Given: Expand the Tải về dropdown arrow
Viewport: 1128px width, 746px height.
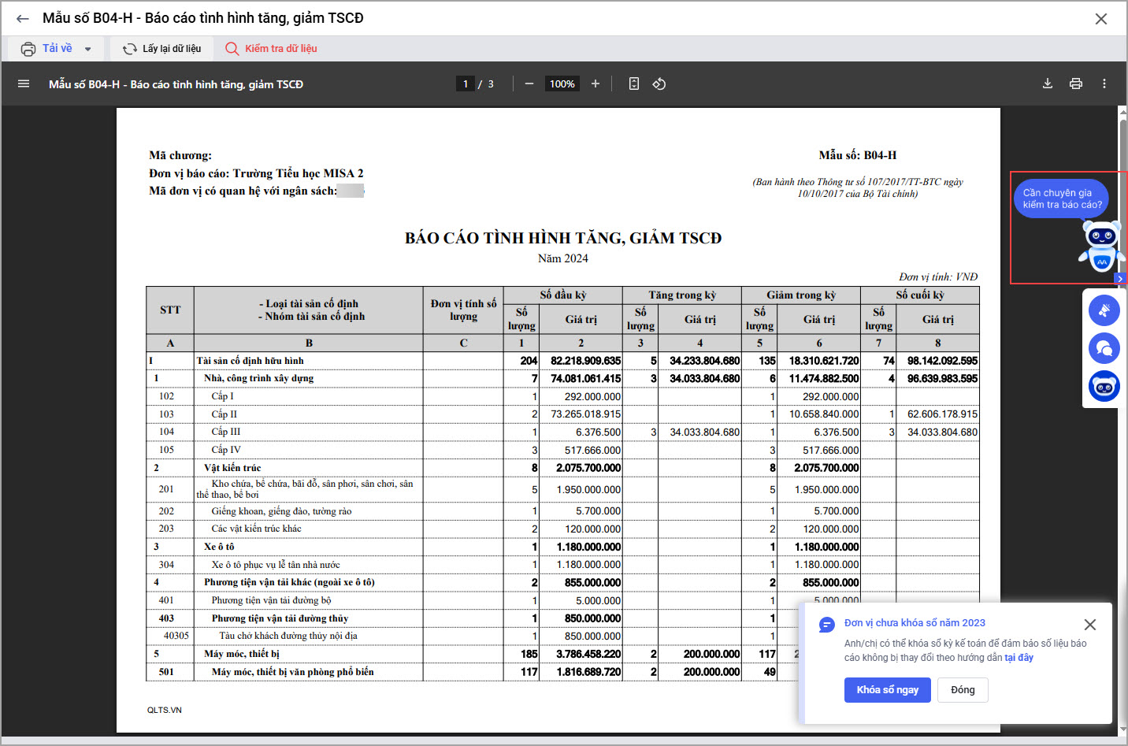Looking at the screenshot, I should pyautogui.click(x=88, y=49).
